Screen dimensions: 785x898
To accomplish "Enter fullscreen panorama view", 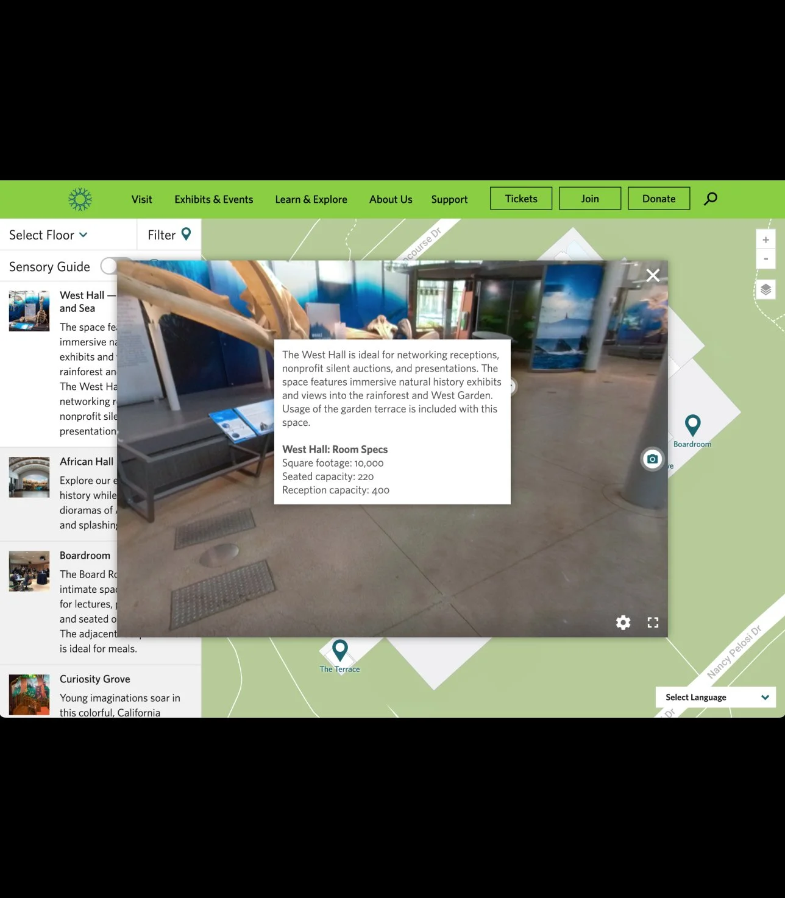I will click(653, 622).
